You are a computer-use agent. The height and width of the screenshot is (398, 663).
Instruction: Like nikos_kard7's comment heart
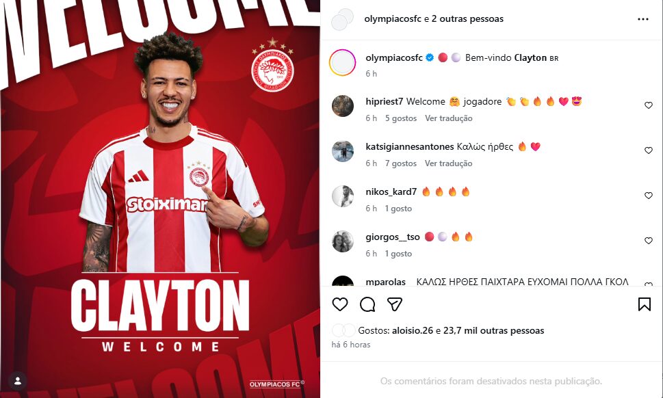tap(648, 196)
